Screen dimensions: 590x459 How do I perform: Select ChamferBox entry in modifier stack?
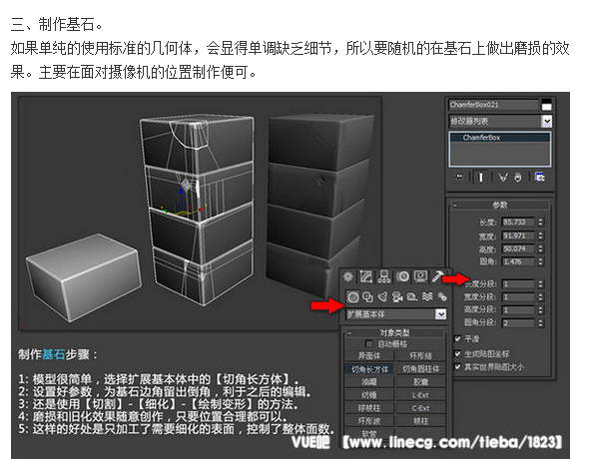click(x=500, y=138)
